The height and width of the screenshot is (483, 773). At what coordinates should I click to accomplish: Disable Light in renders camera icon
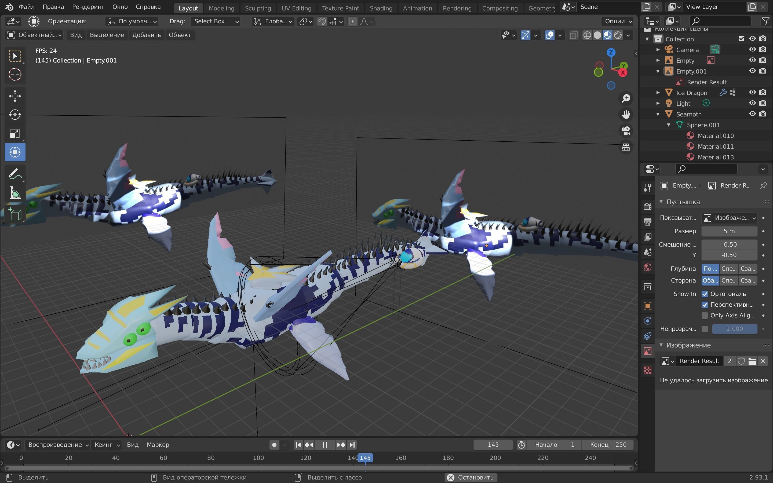(763, 103)
